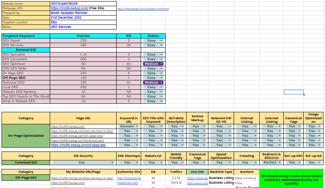Image resolution: width=325 pixels, height=188 pixels.
Task: Open the technical-seo page URL link
Action: point(77,140)
